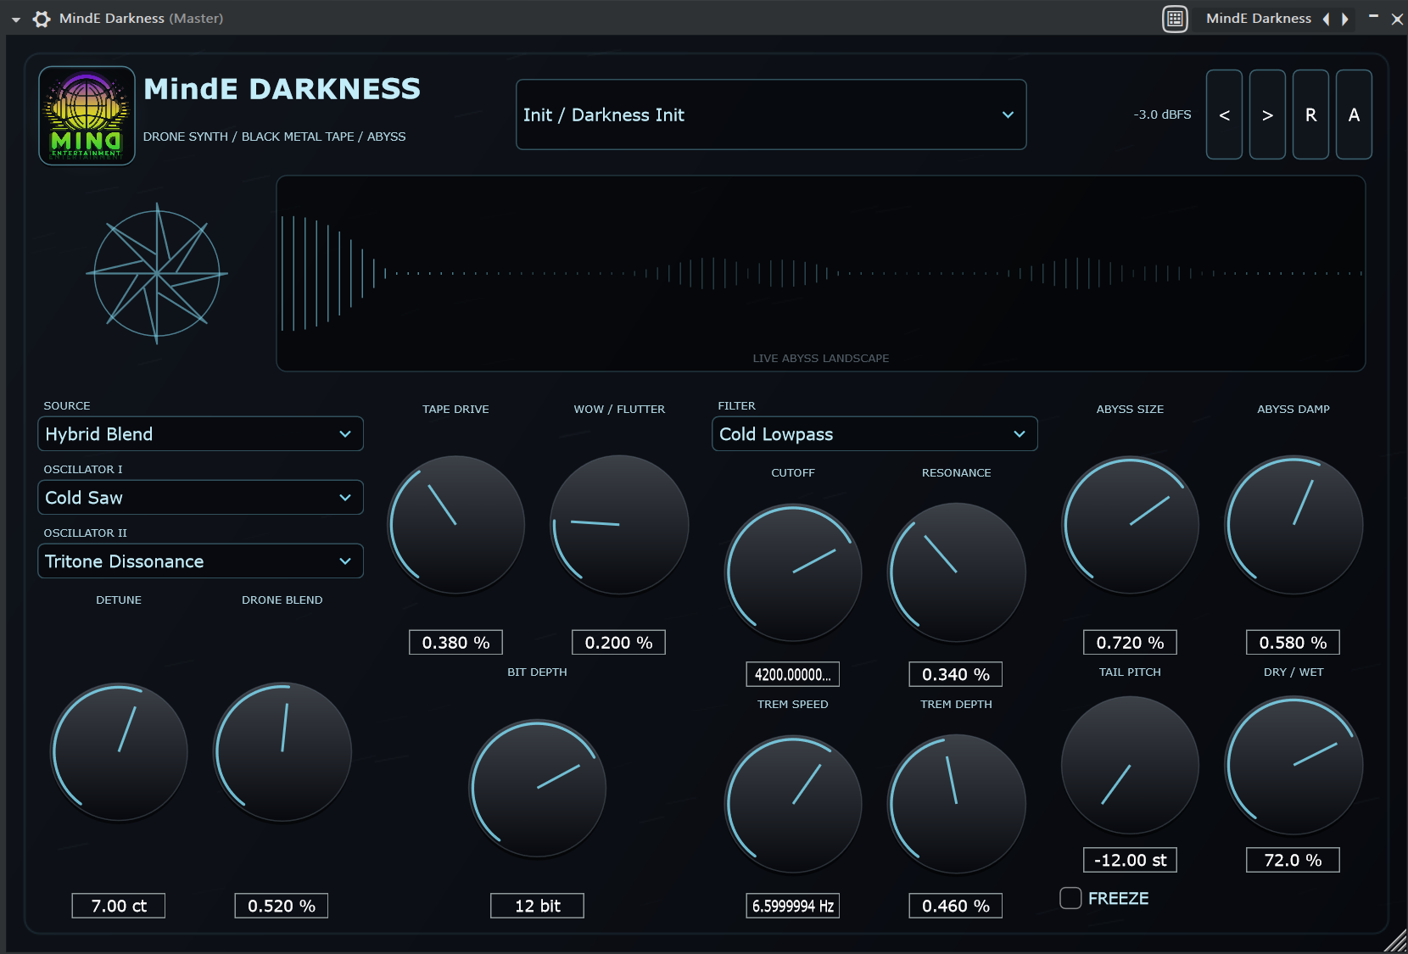Click the window resize grip corner
The width and height of the screenshot is (1408, 954).
pos(1395,941)
